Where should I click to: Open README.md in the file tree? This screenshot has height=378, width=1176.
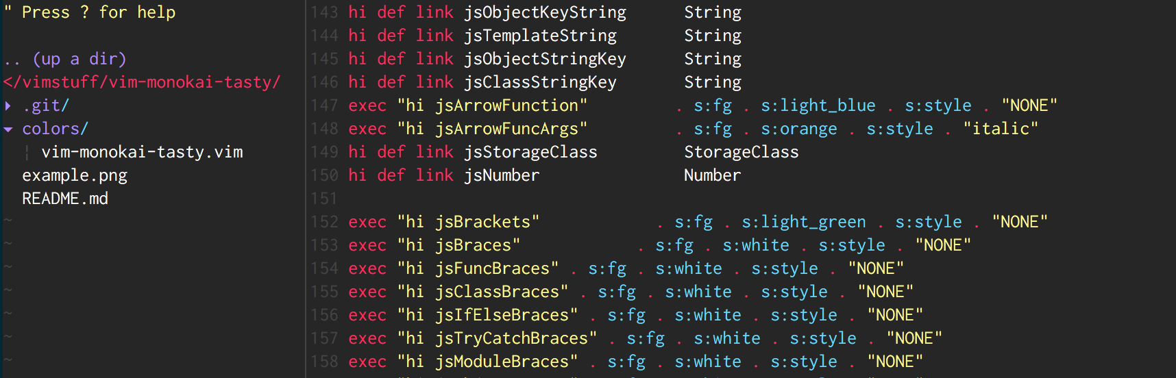[x=65, y=199]
